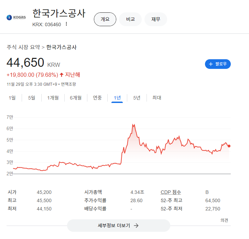Image resolution: width=249 pixels, height=239 pixels.
Task: Click the 시가총액 label
Action: coord(93,192)
